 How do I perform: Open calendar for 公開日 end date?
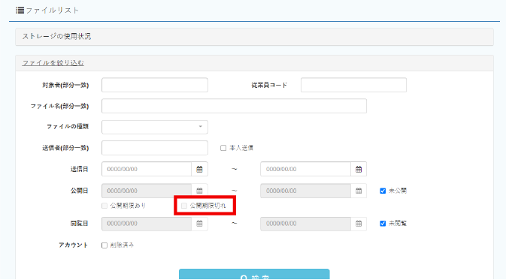359,191
